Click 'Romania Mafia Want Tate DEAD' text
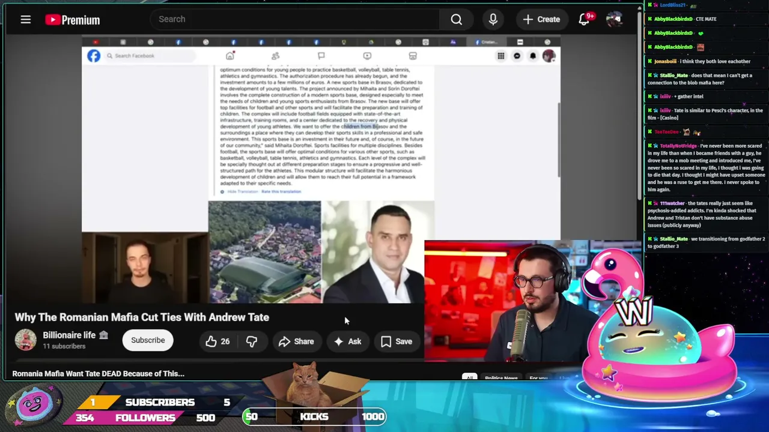 [98, 373]
